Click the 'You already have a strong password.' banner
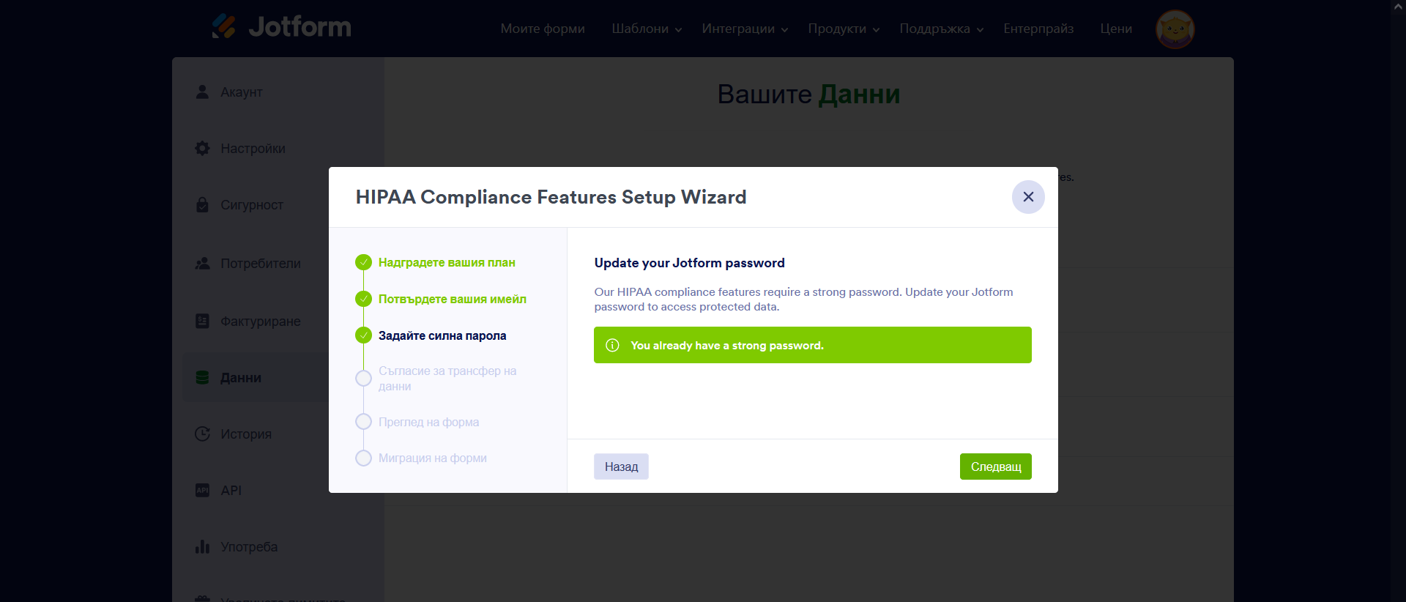Screen dimensions: 1406x602 pyautogui.click(x=813, y=345)
